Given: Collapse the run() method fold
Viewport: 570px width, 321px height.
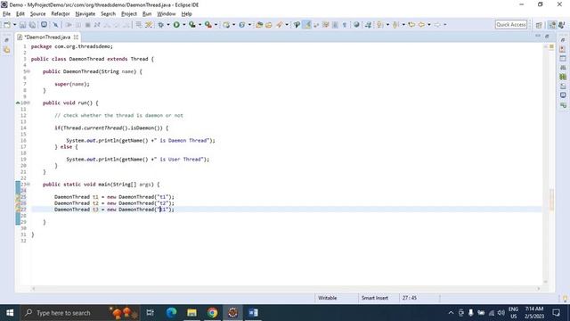Looking at the screenshot, I should tap(28, 103).
